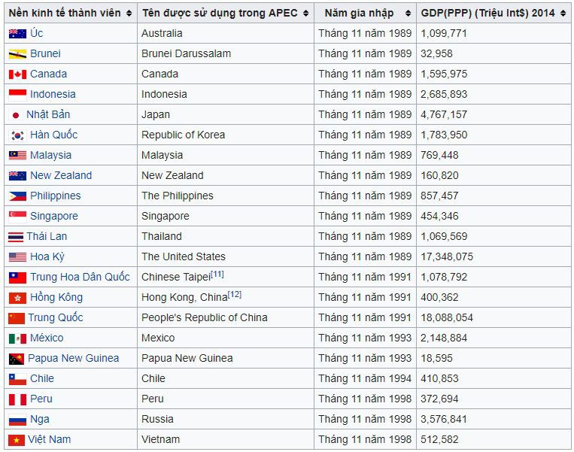Open the Trung Hoa Dân Quốc link
The height and width of the screenshot is (452, 574).
(x=80, y=277)
